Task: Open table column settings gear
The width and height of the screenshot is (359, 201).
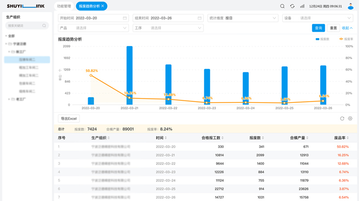Action: click(x=350, y=119)
